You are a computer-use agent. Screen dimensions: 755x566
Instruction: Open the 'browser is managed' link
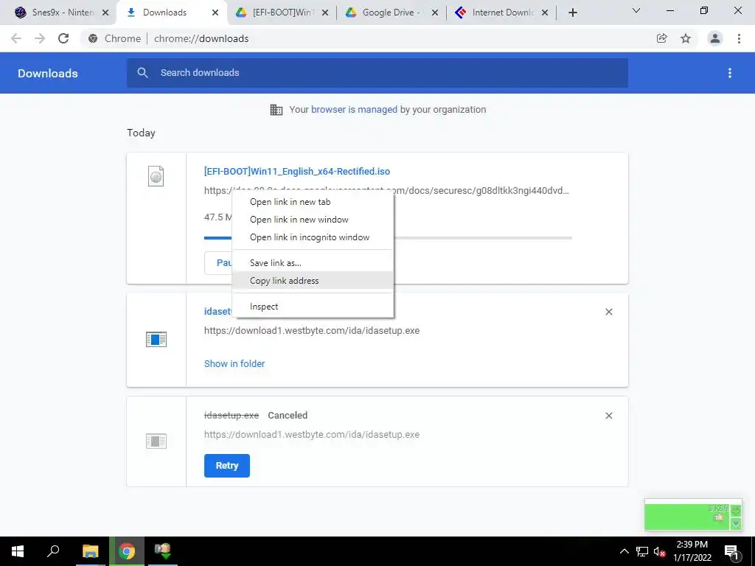click(x=354, y=109)
